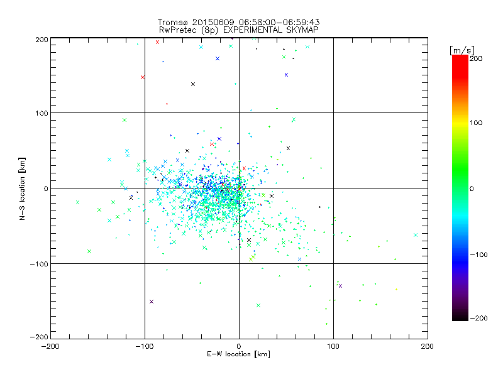Viewport: 503px width, 377px height.
Task: Click the red top section of the colorbar
Action: 460,66
